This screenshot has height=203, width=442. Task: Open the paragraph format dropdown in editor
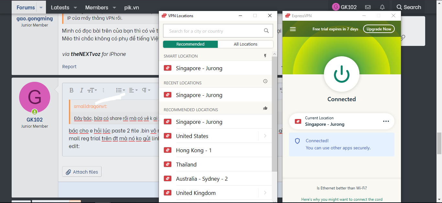pyautogui.click(x=146, y=90)
